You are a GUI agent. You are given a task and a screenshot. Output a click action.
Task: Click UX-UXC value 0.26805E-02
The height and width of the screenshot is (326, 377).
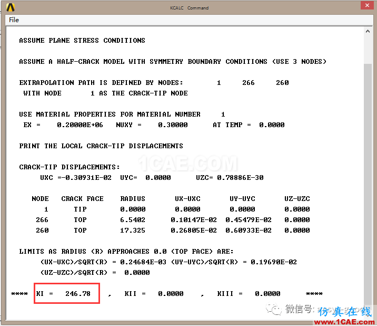tap(194, 231)
